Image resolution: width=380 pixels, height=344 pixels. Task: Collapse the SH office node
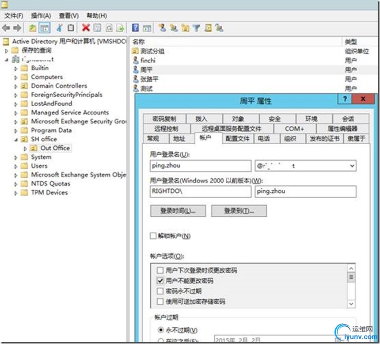16,139
